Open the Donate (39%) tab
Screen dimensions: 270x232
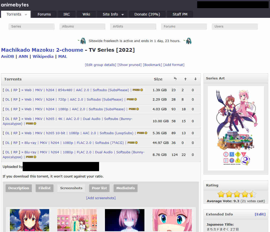147,14
